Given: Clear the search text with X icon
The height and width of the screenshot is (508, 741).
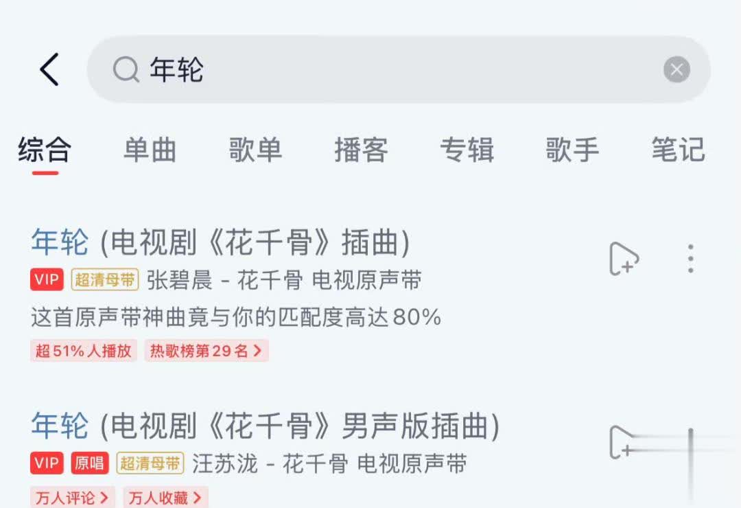Looking at the screenshot, I should coord(677,69).
